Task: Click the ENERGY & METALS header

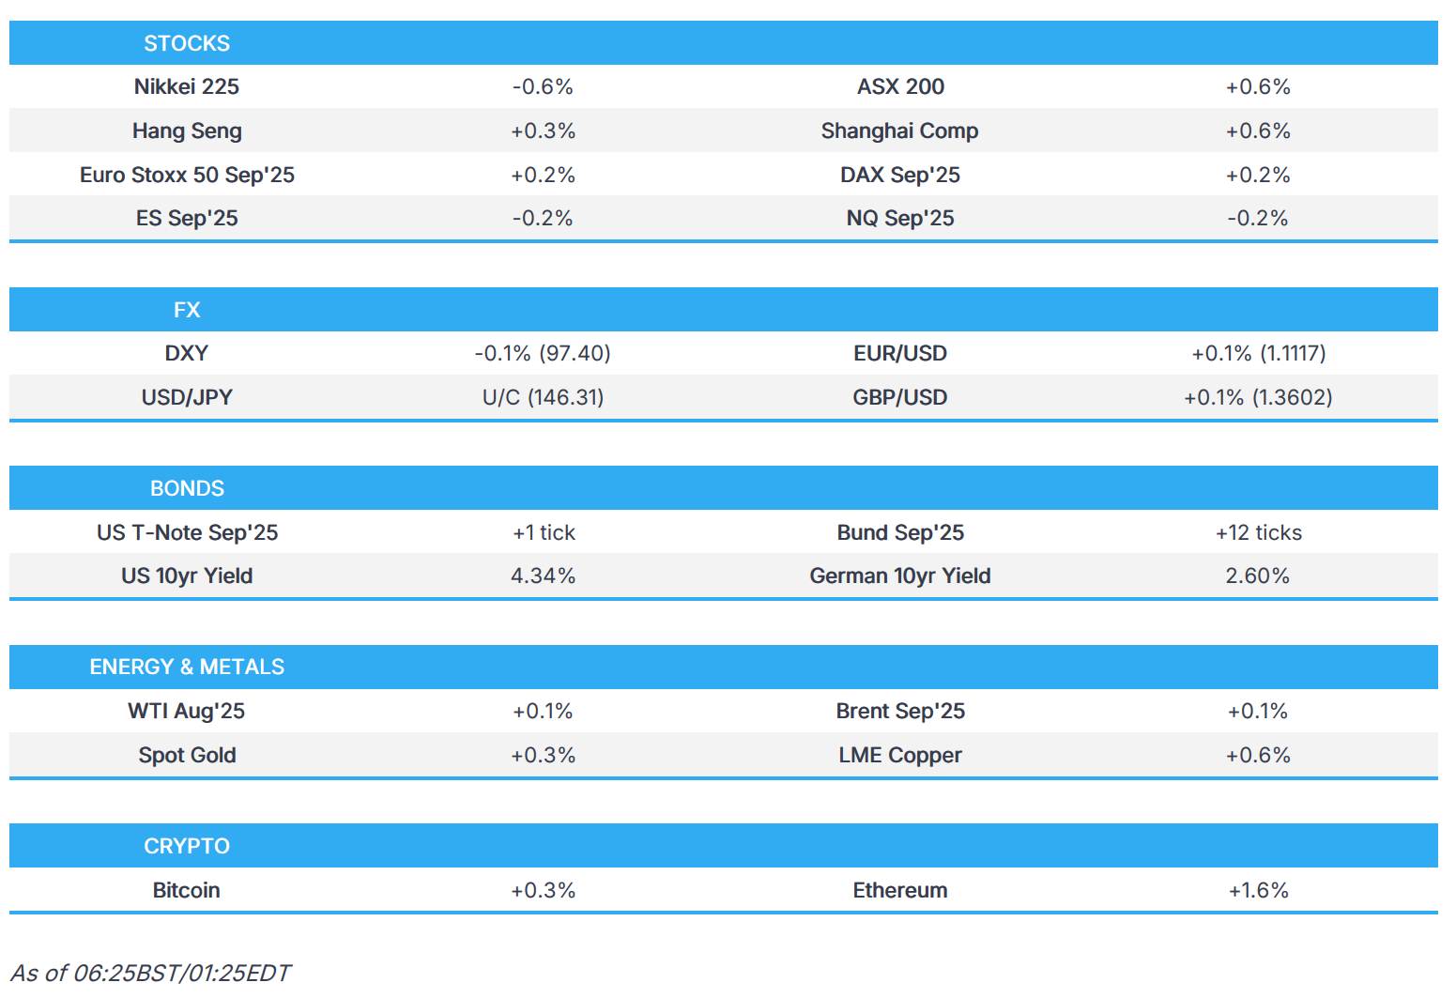Action: 187,667
